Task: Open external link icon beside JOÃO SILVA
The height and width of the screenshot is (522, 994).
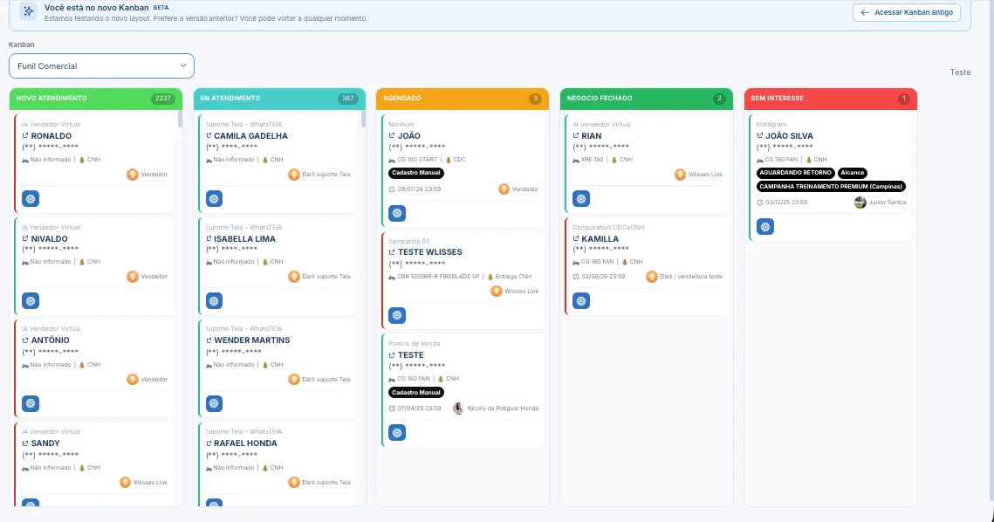Action: (759, 135)
